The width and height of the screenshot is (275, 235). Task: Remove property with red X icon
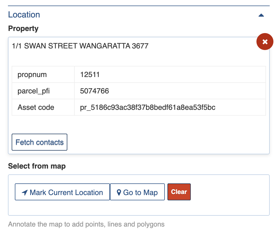[x=265, y=42]
